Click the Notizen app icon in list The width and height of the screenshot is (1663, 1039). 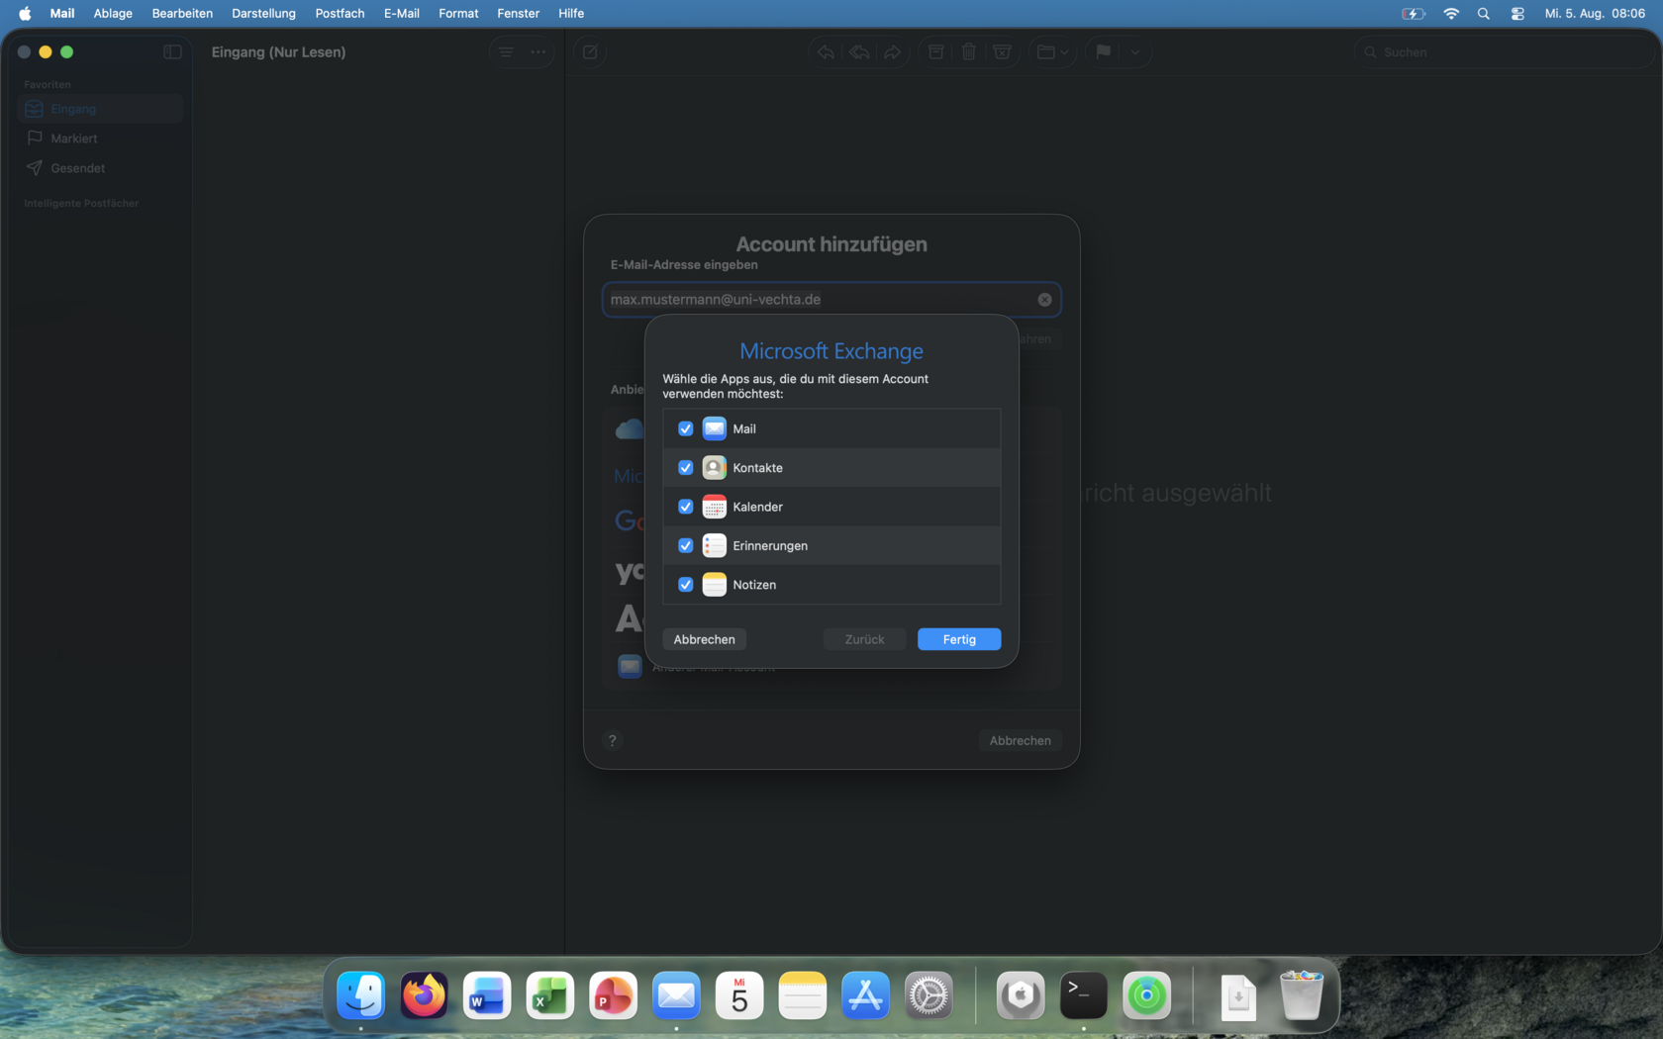point(714,585)
